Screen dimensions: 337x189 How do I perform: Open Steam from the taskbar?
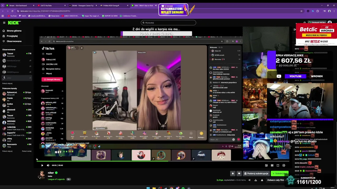pos(166,188)
